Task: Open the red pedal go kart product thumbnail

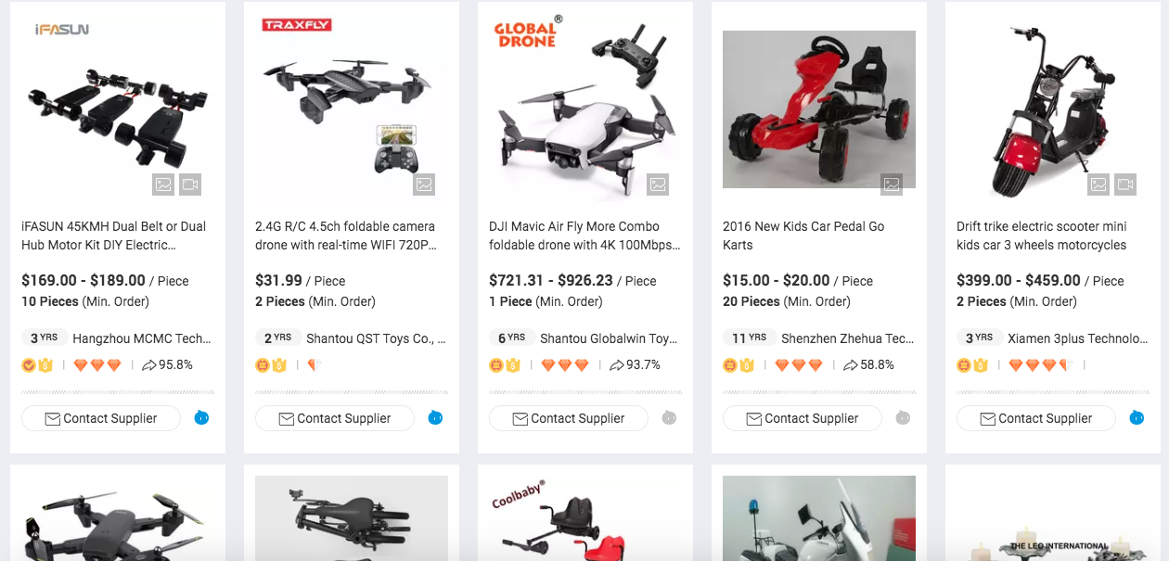Action: coord(819,109)
